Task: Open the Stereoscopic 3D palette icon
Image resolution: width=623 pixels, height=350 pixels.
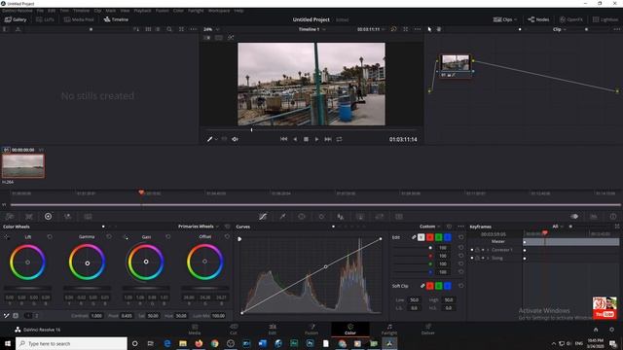Action: pos(399,216)
